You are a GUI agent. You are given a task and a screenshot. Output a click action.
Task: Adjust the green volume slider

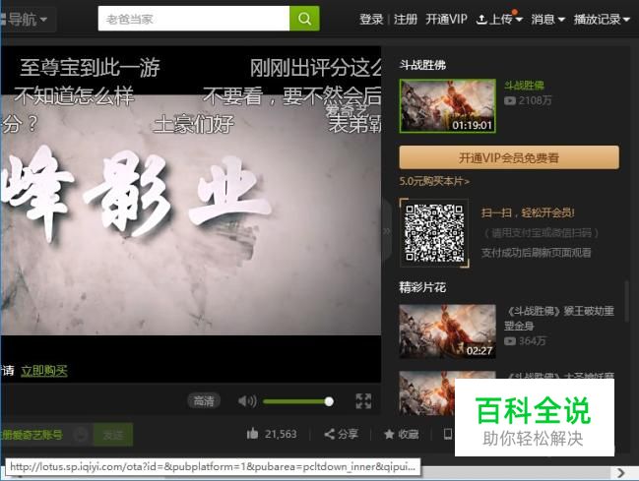[x=298, y=401]
